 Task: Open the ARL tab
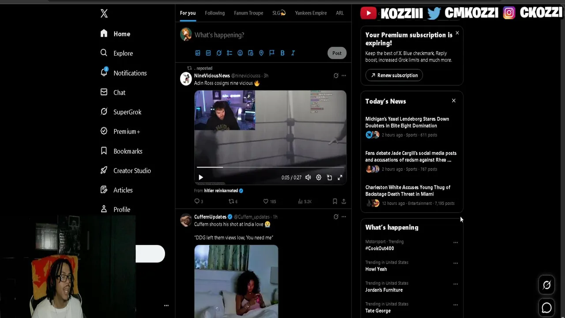tap(339, 13)
